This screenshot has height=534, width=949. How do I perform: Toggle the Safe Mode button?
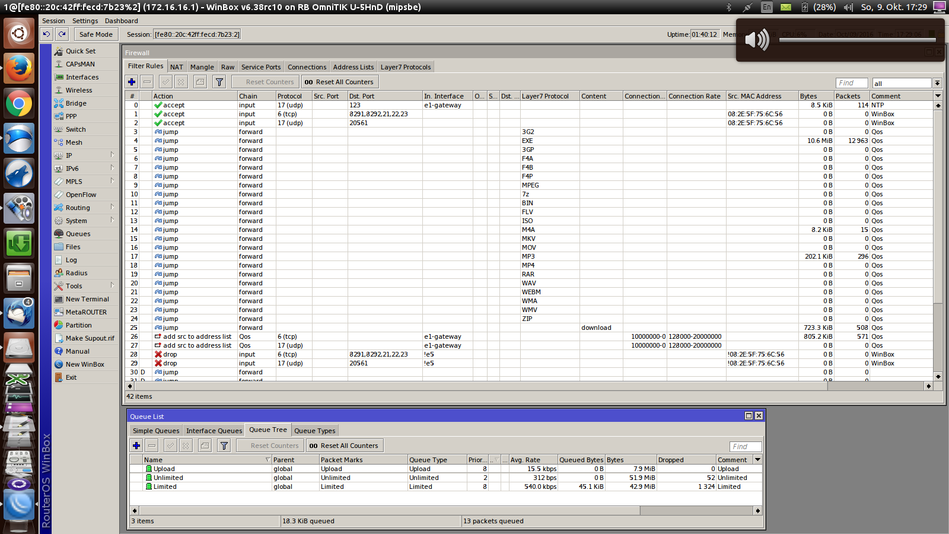(95, 34)
